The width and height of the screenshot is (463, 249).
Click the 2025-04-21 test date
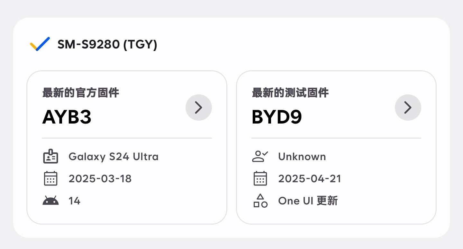pyautogui.click(x=310, y=178)
